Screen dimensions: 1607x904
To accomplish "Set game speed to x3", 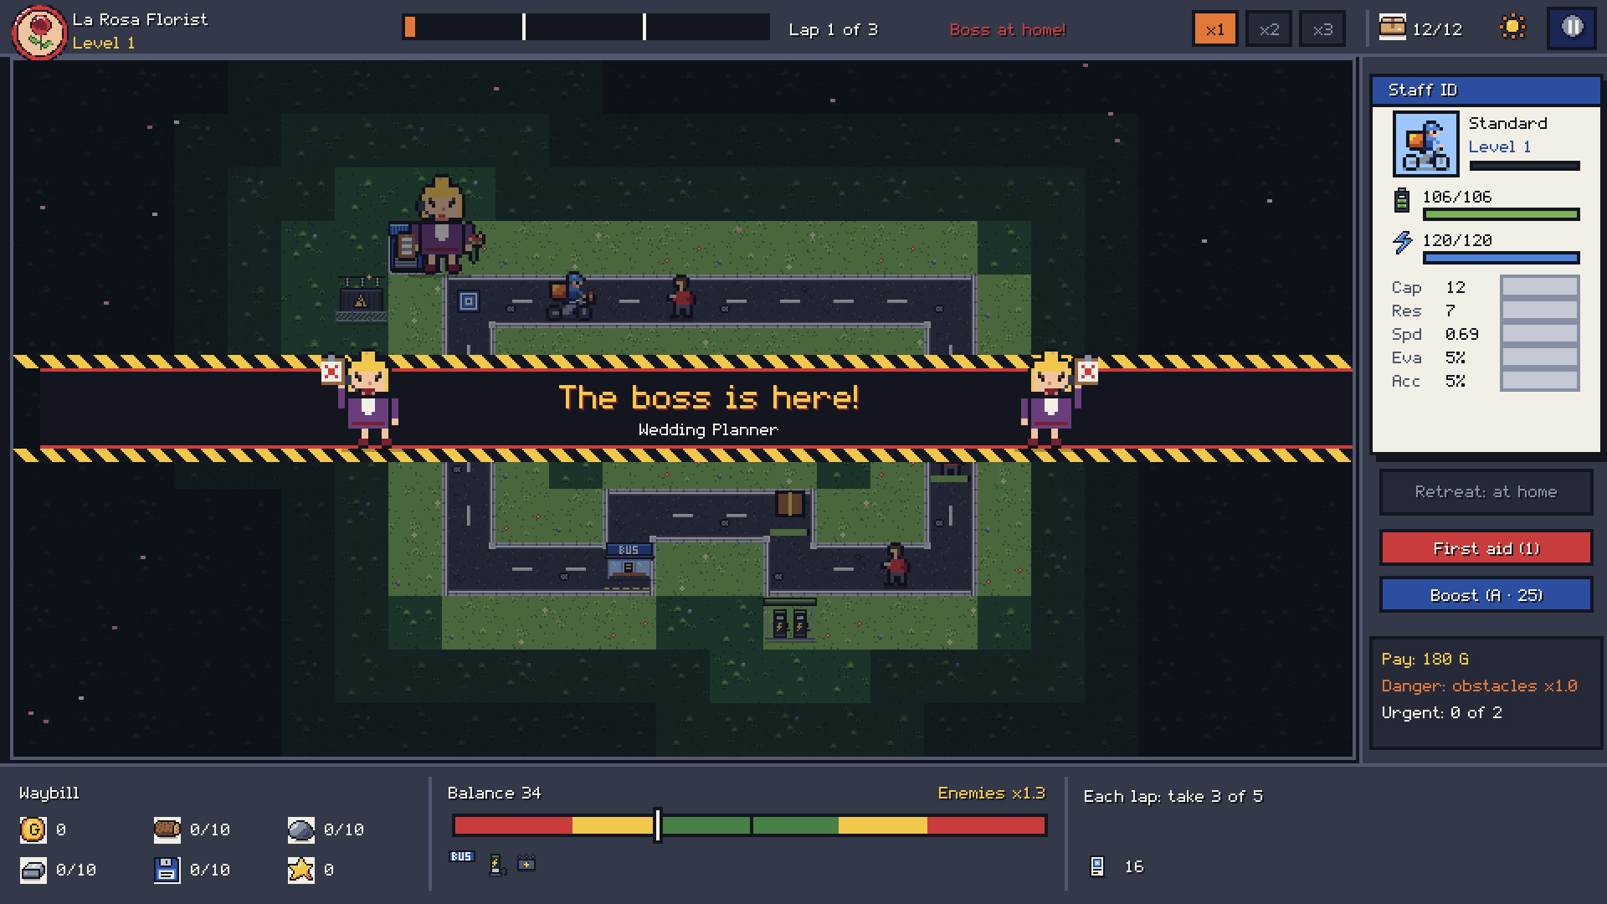I will pos(1322,29).
